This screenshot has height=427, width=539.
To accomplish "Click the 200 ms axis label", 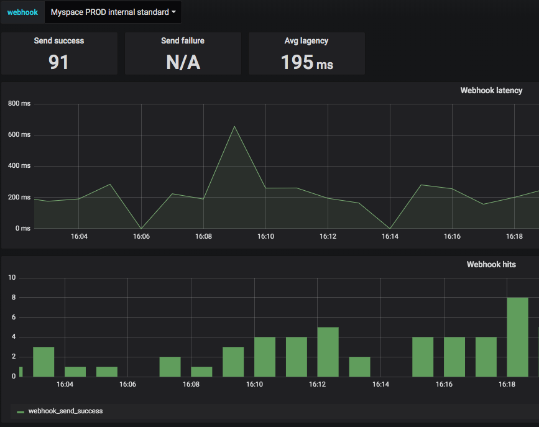I will click(x=19, y=198).
